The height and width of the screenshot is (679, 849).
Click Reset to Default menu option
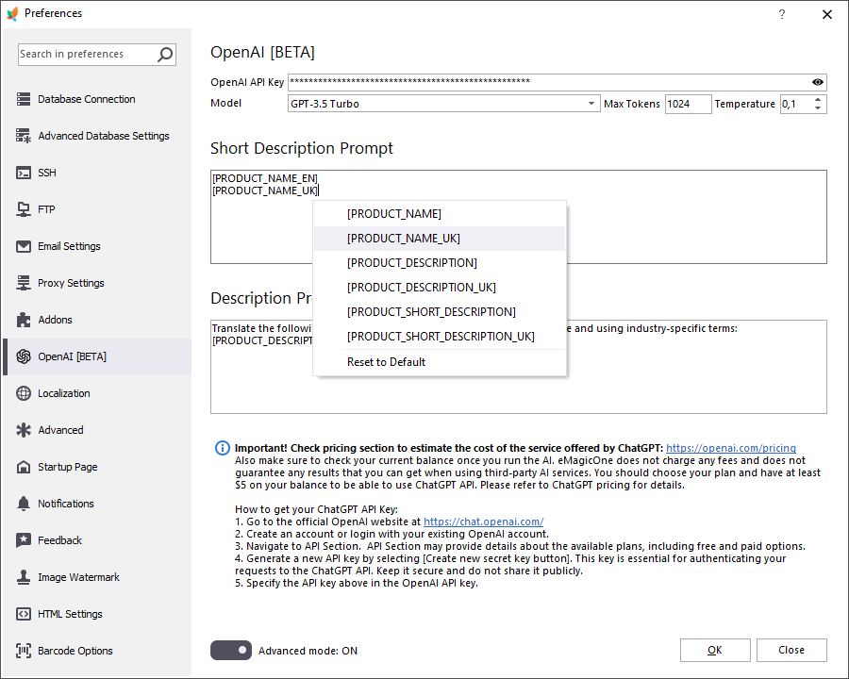pos(440,362)
